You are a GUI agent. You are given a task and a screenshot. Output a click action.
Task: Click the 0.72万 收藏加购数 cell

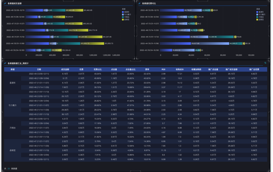click(x=196, y=92)
